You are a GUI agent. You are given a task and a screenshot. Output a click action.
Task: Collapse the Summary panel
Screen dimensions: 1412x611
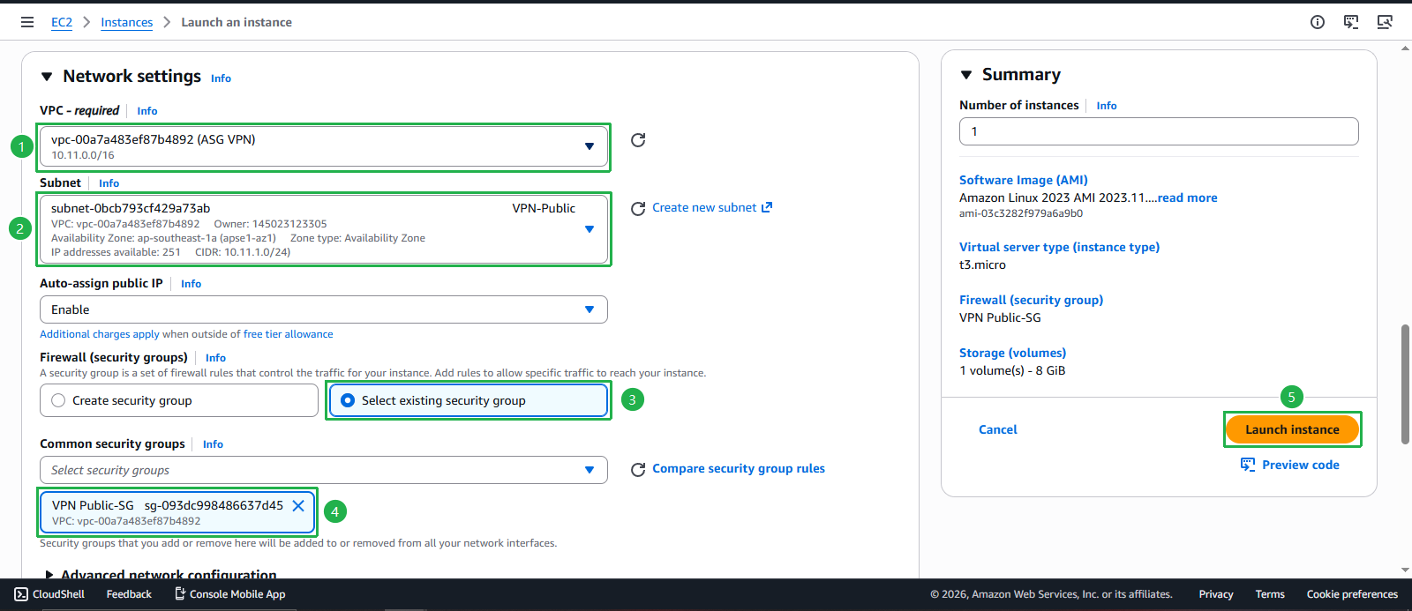966,75
